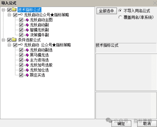
Task: Collapse the 龙妖启动公众号★指标策略 group under 技术指标公式
Action: pyautogui.click(x=9, y=15)
